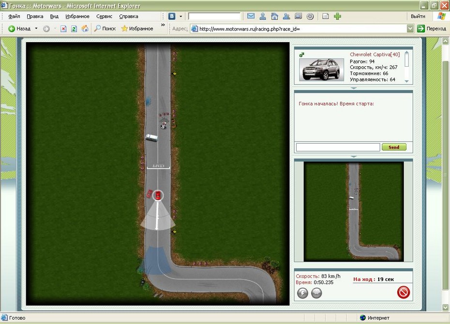Click the red prohibition stop button

pos(403,293)
